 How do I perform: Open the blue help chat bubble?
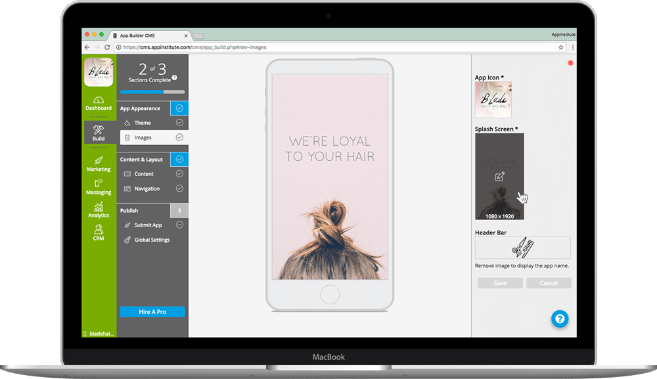click(560, 319)
